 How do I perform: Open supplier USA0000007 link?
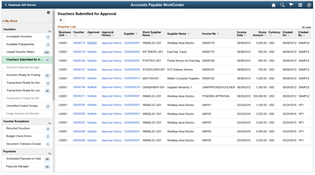pyautogui.click(x=132, y=61)
